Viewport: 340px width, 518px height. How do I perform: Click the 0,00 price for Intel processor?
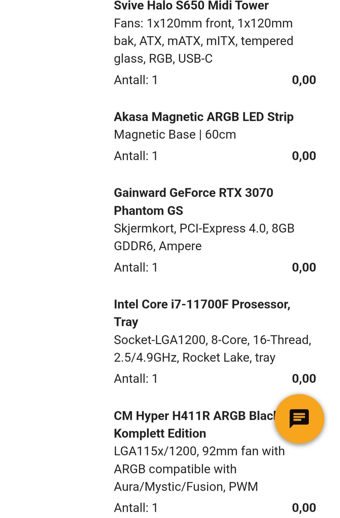(x=304, y=379)
